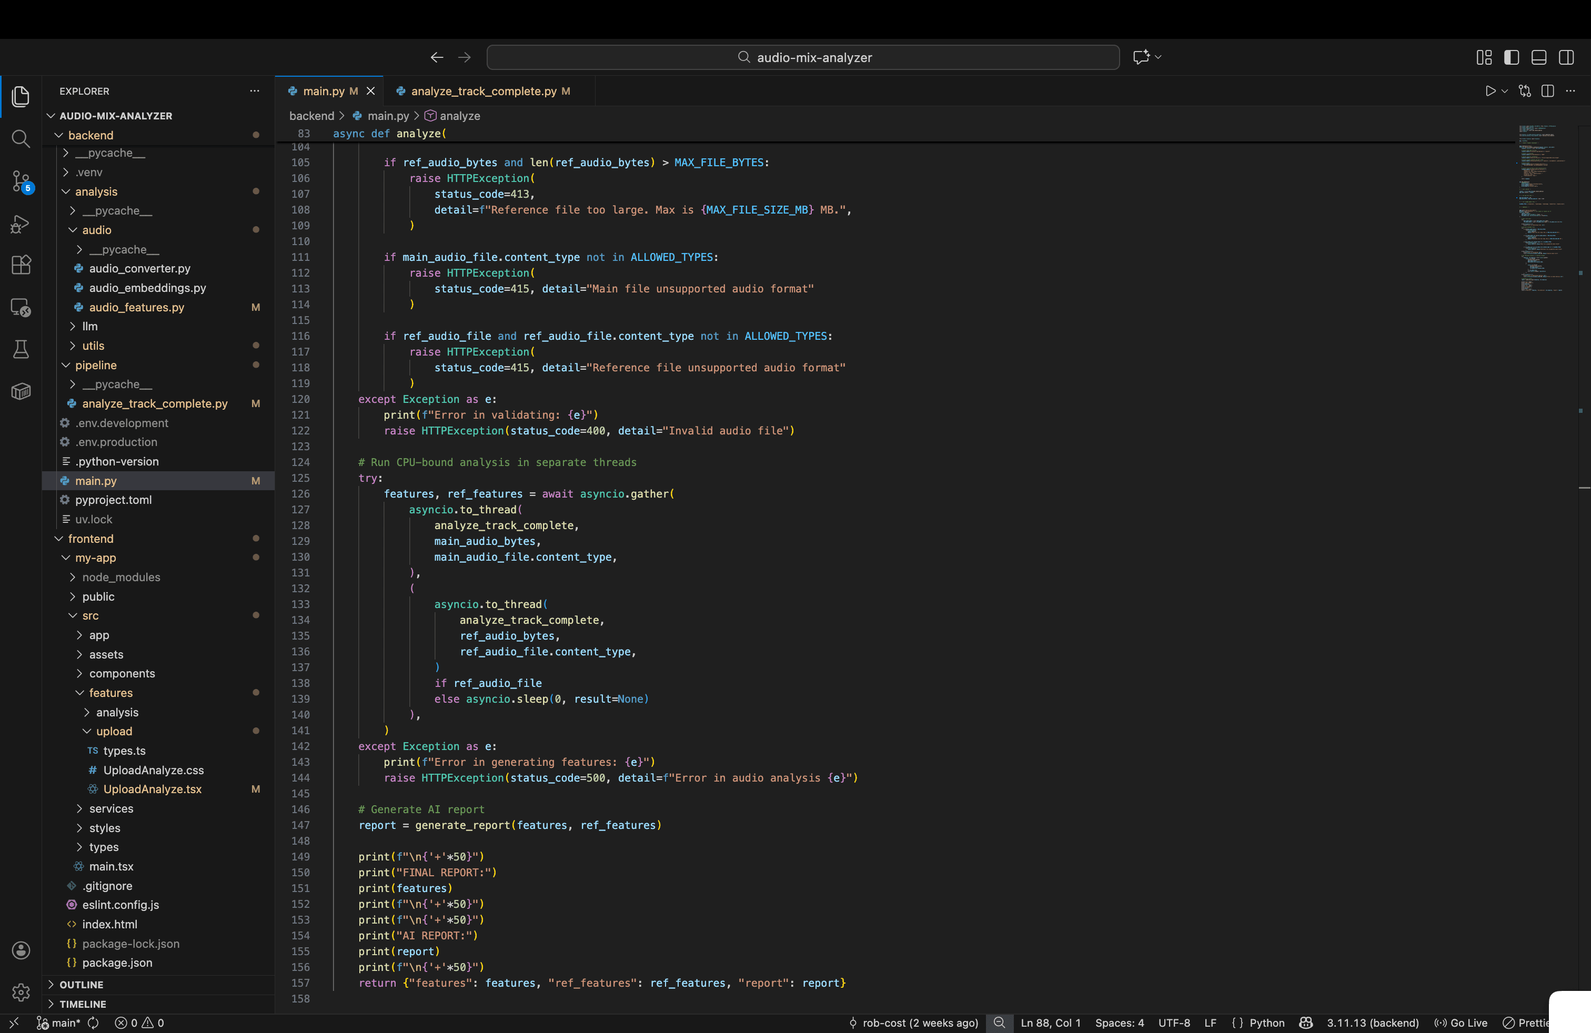Open the Run and Debug view
Viewport: 1591px width, 1033px height.
click(x=21, y=224)
